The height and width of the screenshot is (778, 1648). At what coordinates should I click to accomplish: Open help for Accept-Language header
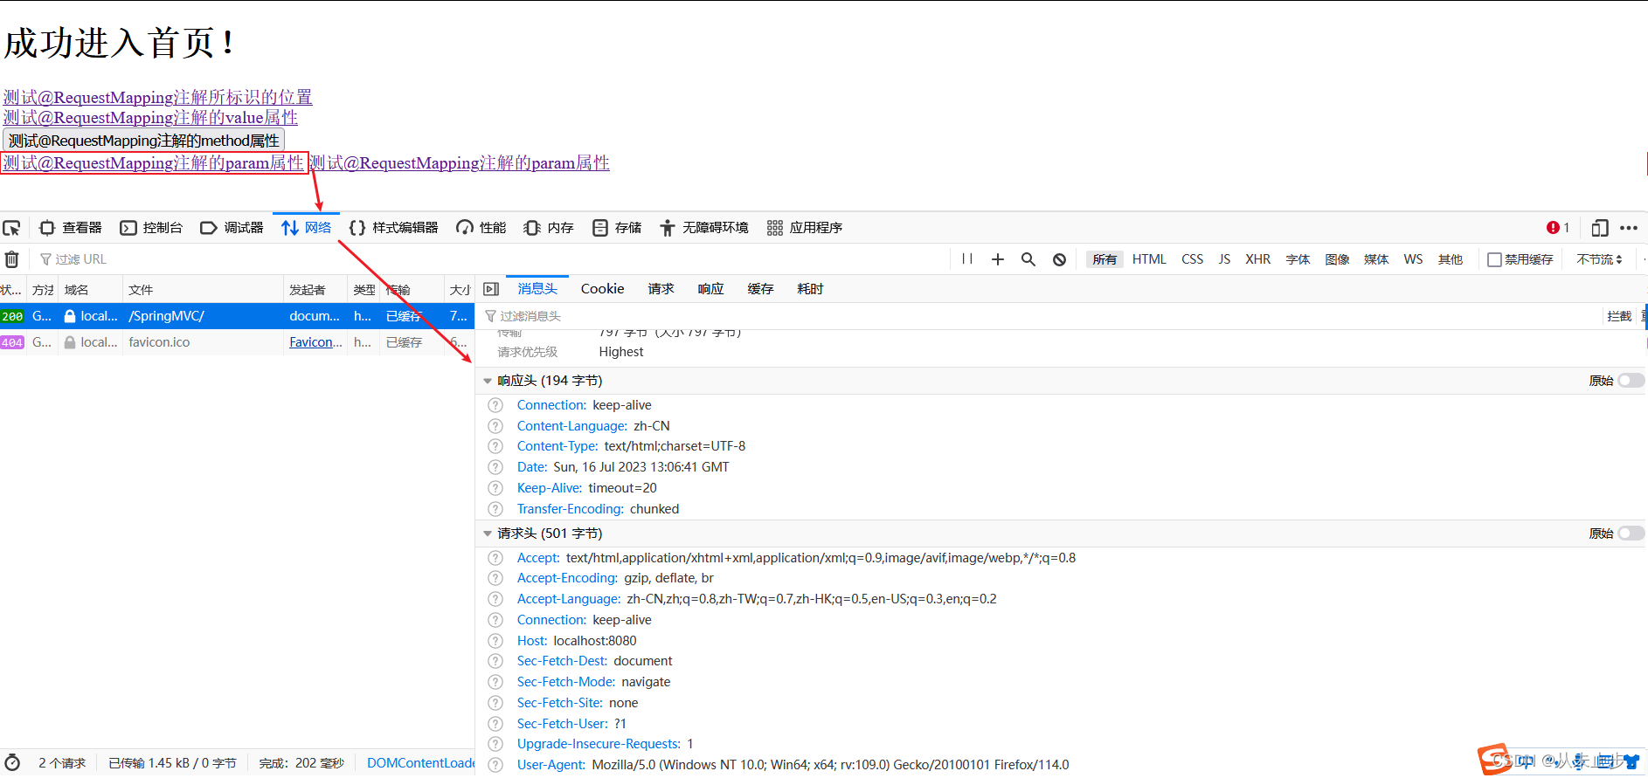495,599
